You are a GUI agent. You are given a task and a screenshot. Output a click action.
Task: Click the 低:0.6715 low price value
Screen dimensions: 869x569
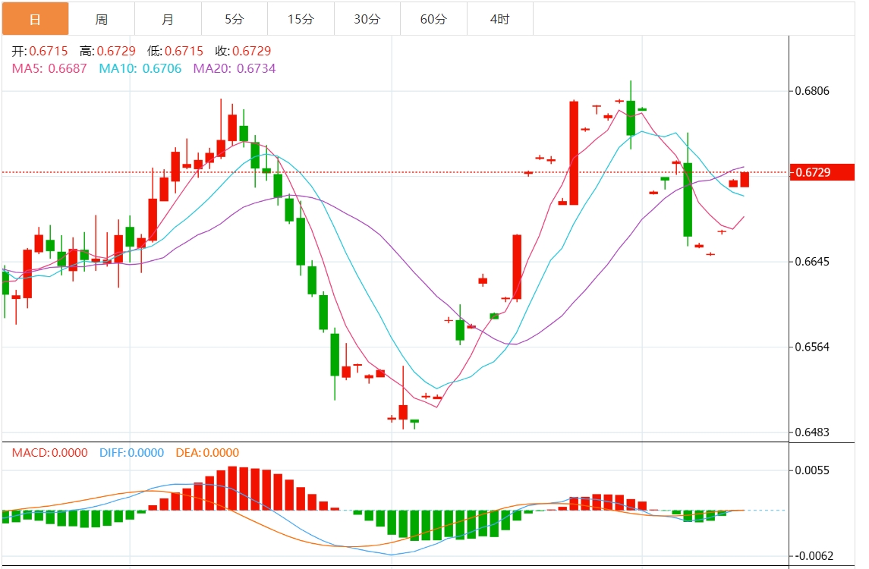(175, 51)
